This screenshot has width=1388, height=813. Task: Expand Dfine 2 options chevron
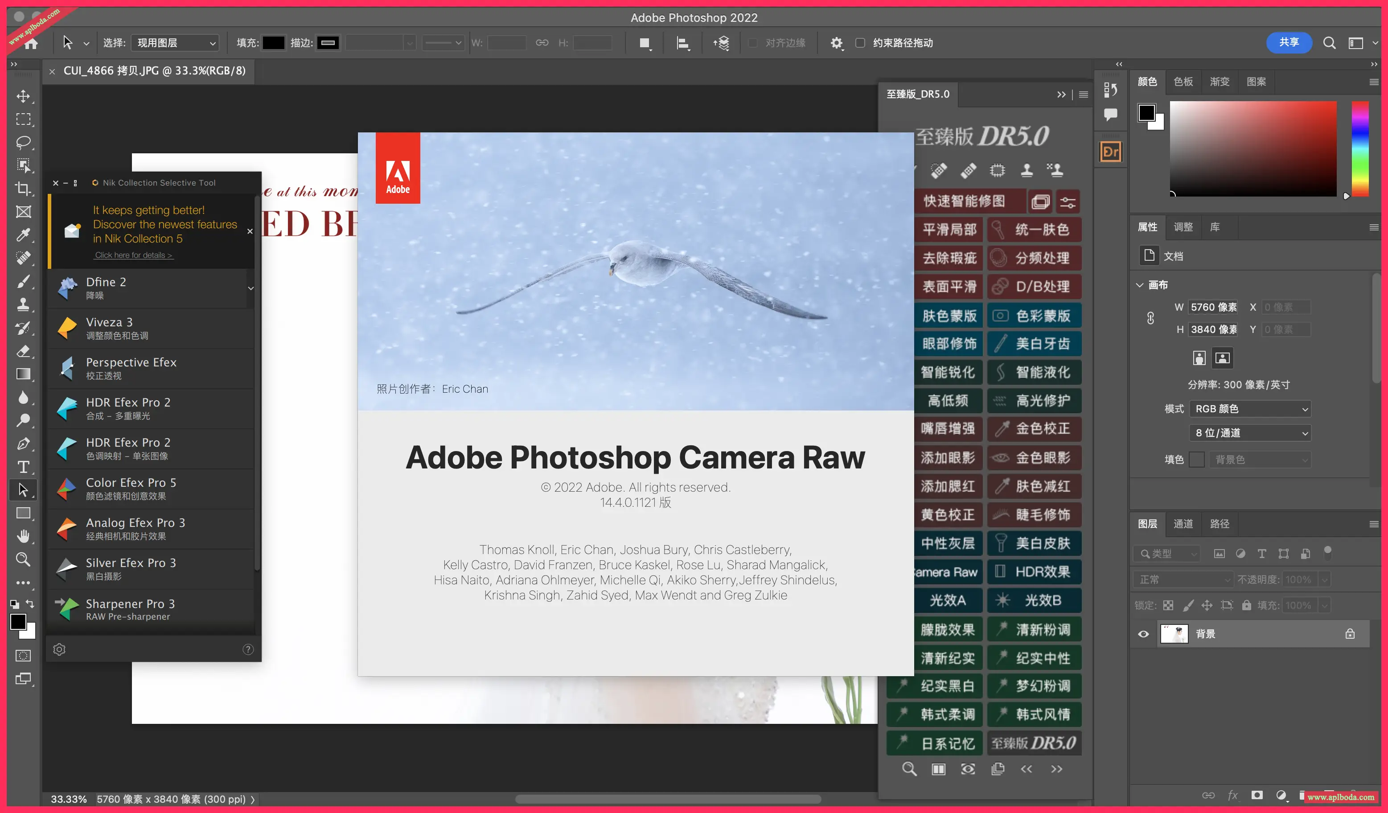250,288
